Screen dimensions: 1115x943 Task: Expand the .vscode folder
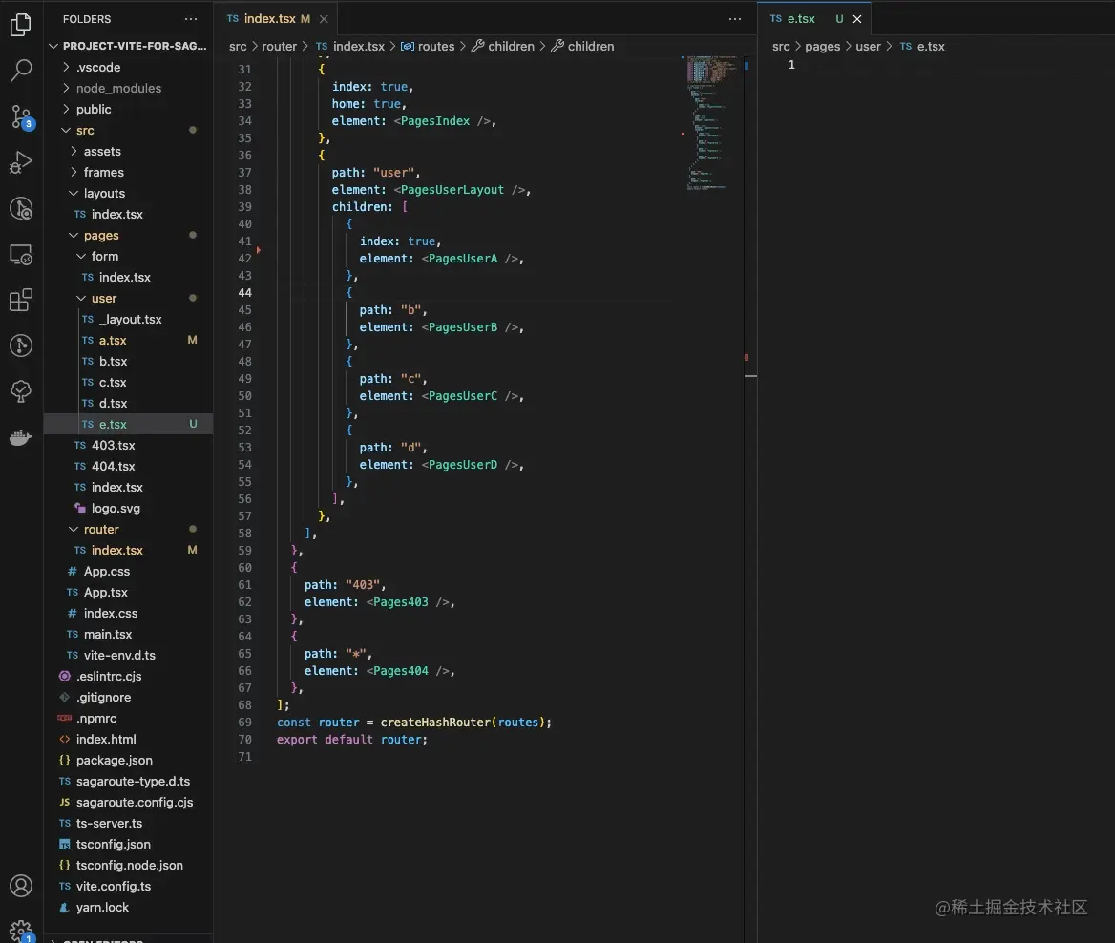pyautogui.click(x=130, y=67)
